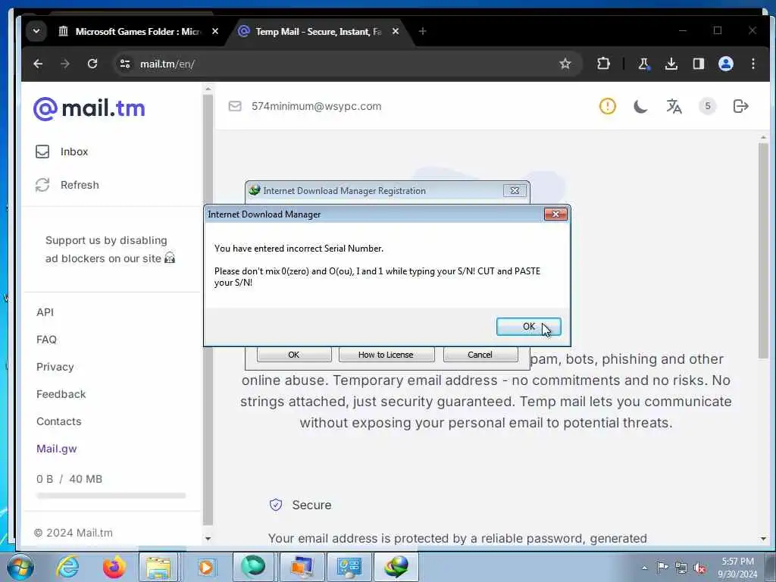This screenshot has height=582, width=776.
Task: Close the Internet Download Manager error dialog
Action: (555, 214)
